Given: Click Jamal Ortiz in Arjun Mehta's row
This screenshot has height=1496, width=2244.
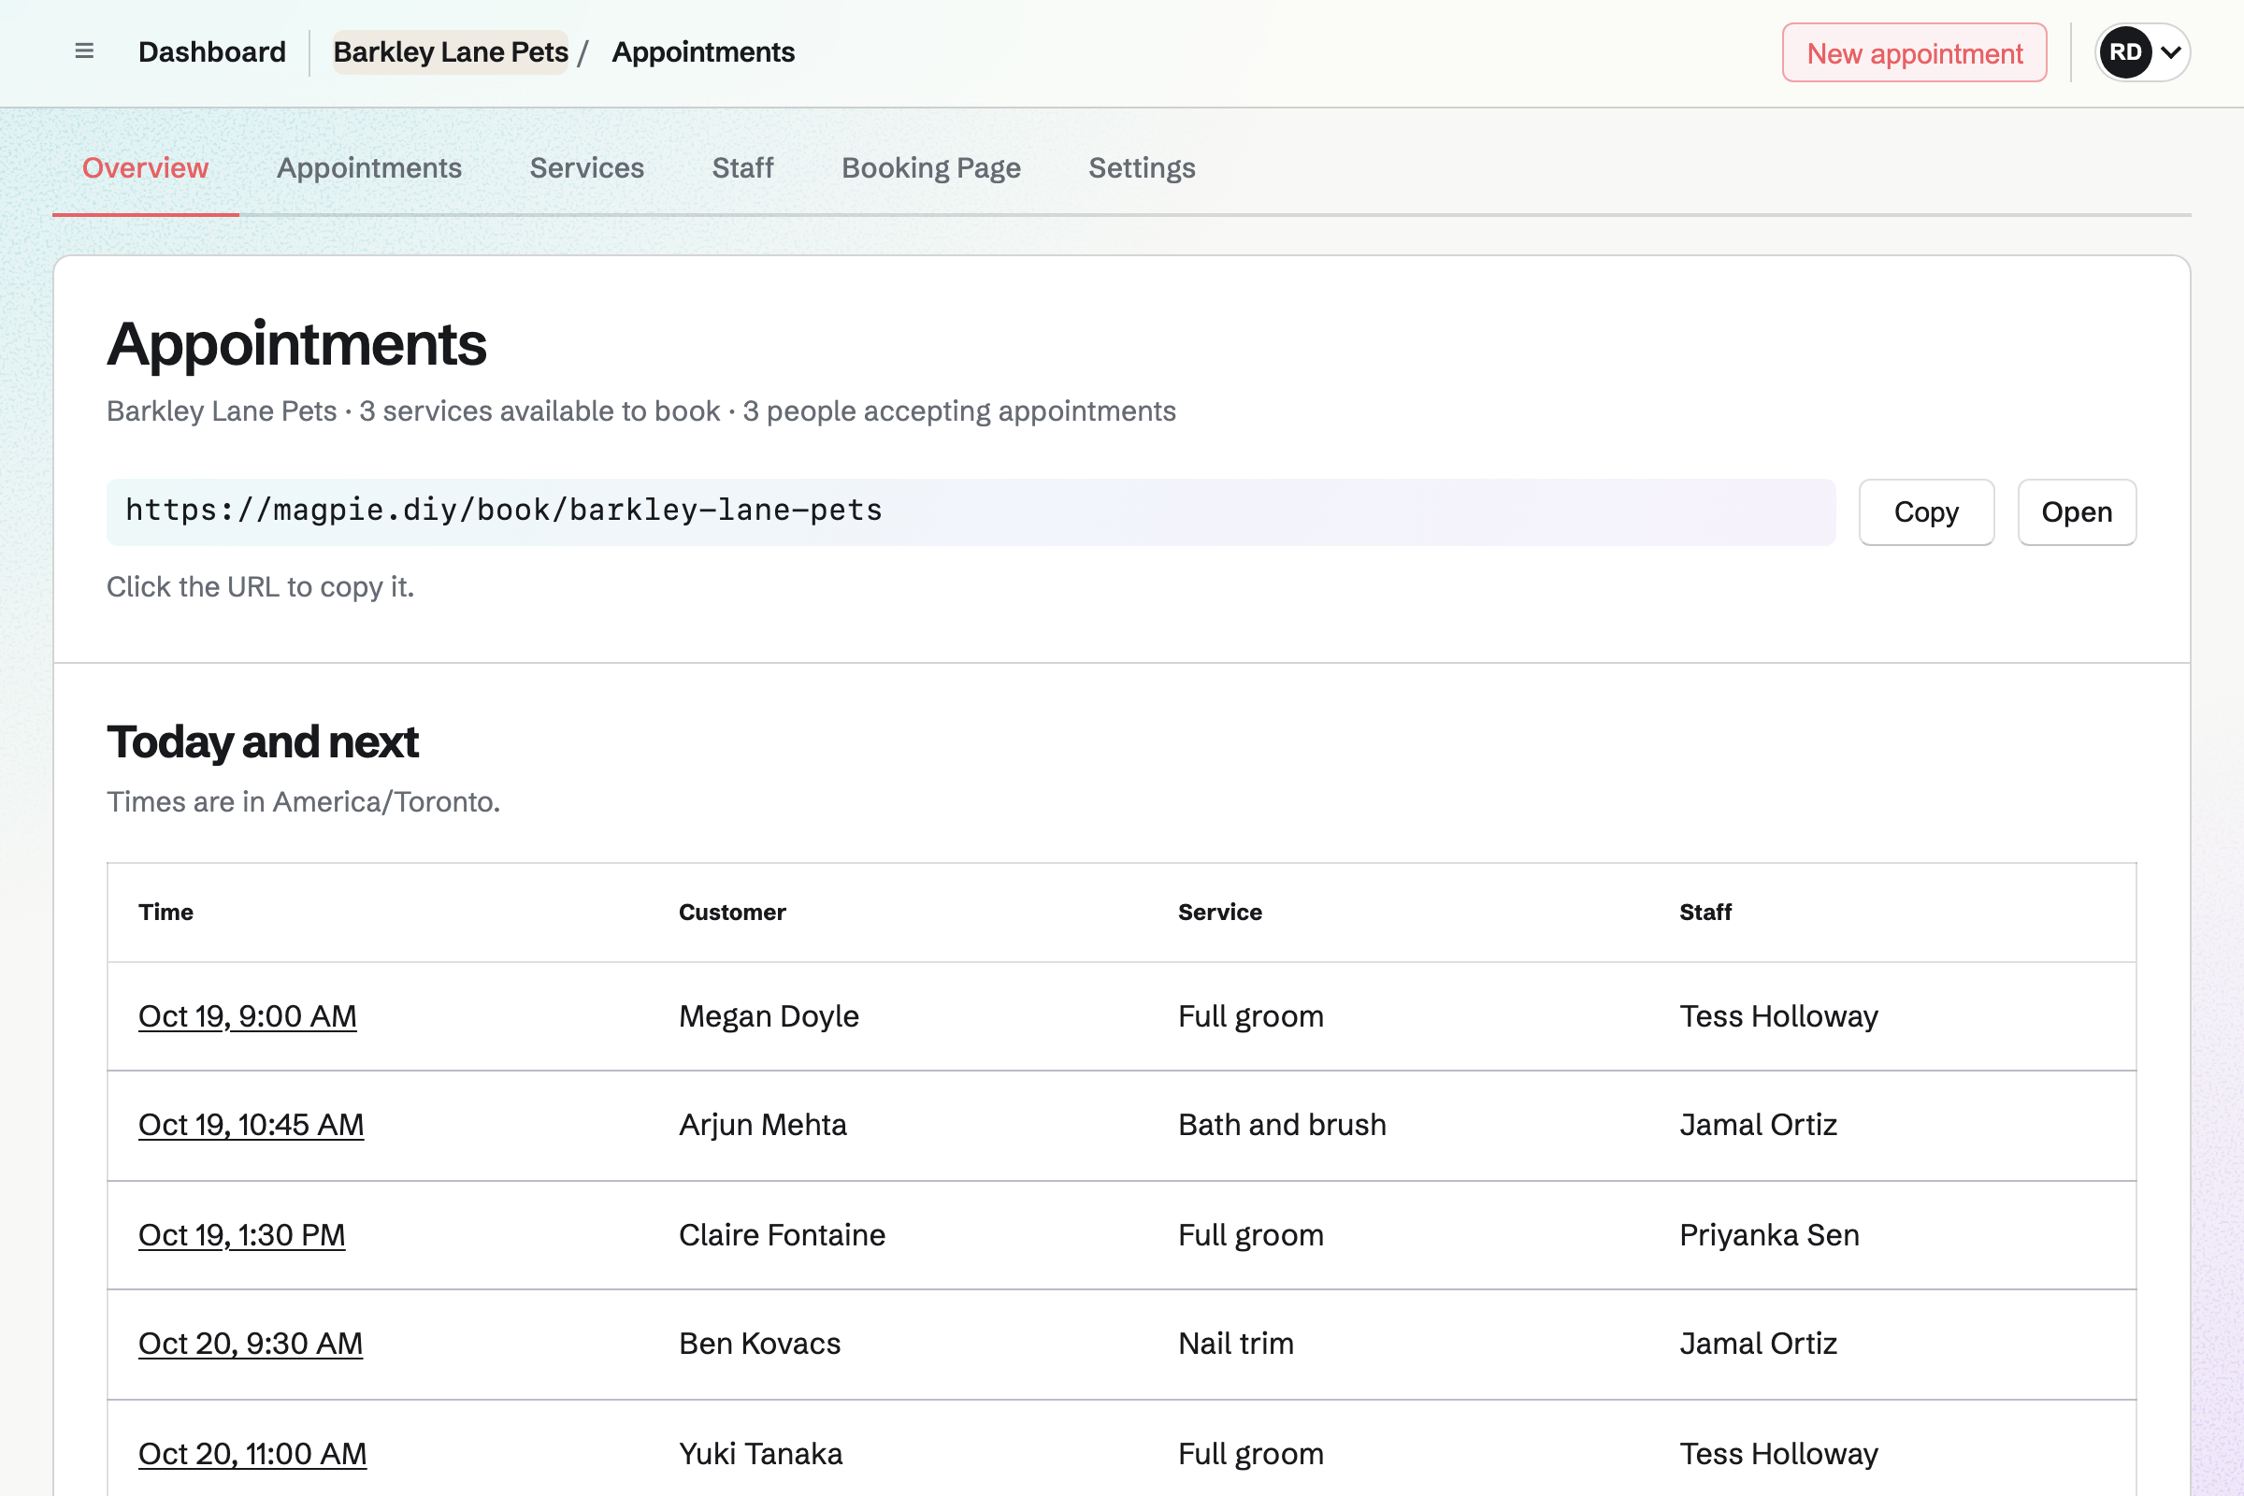Looking at the screenshot, I should click(1758, 1125).
